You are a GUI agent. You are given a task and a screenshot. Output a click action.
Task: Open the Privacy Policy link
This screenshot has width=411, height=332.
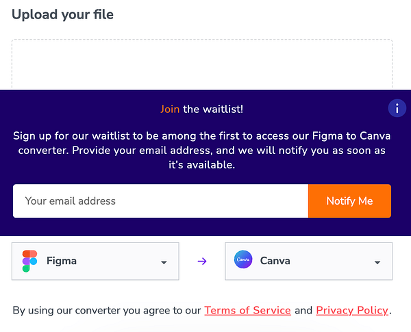click(x=352, y=311)
